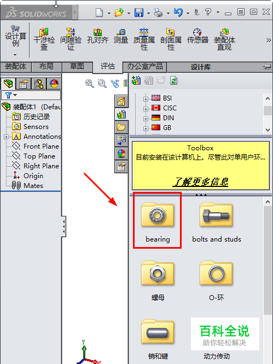Image resolution: width=273 pixels, height=364 pixels.
Task: Select Top Plane in the tree
Action: click(x=34, y=156)
